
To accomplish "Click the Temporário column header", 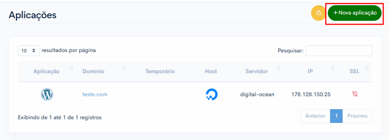I will 160,72.
